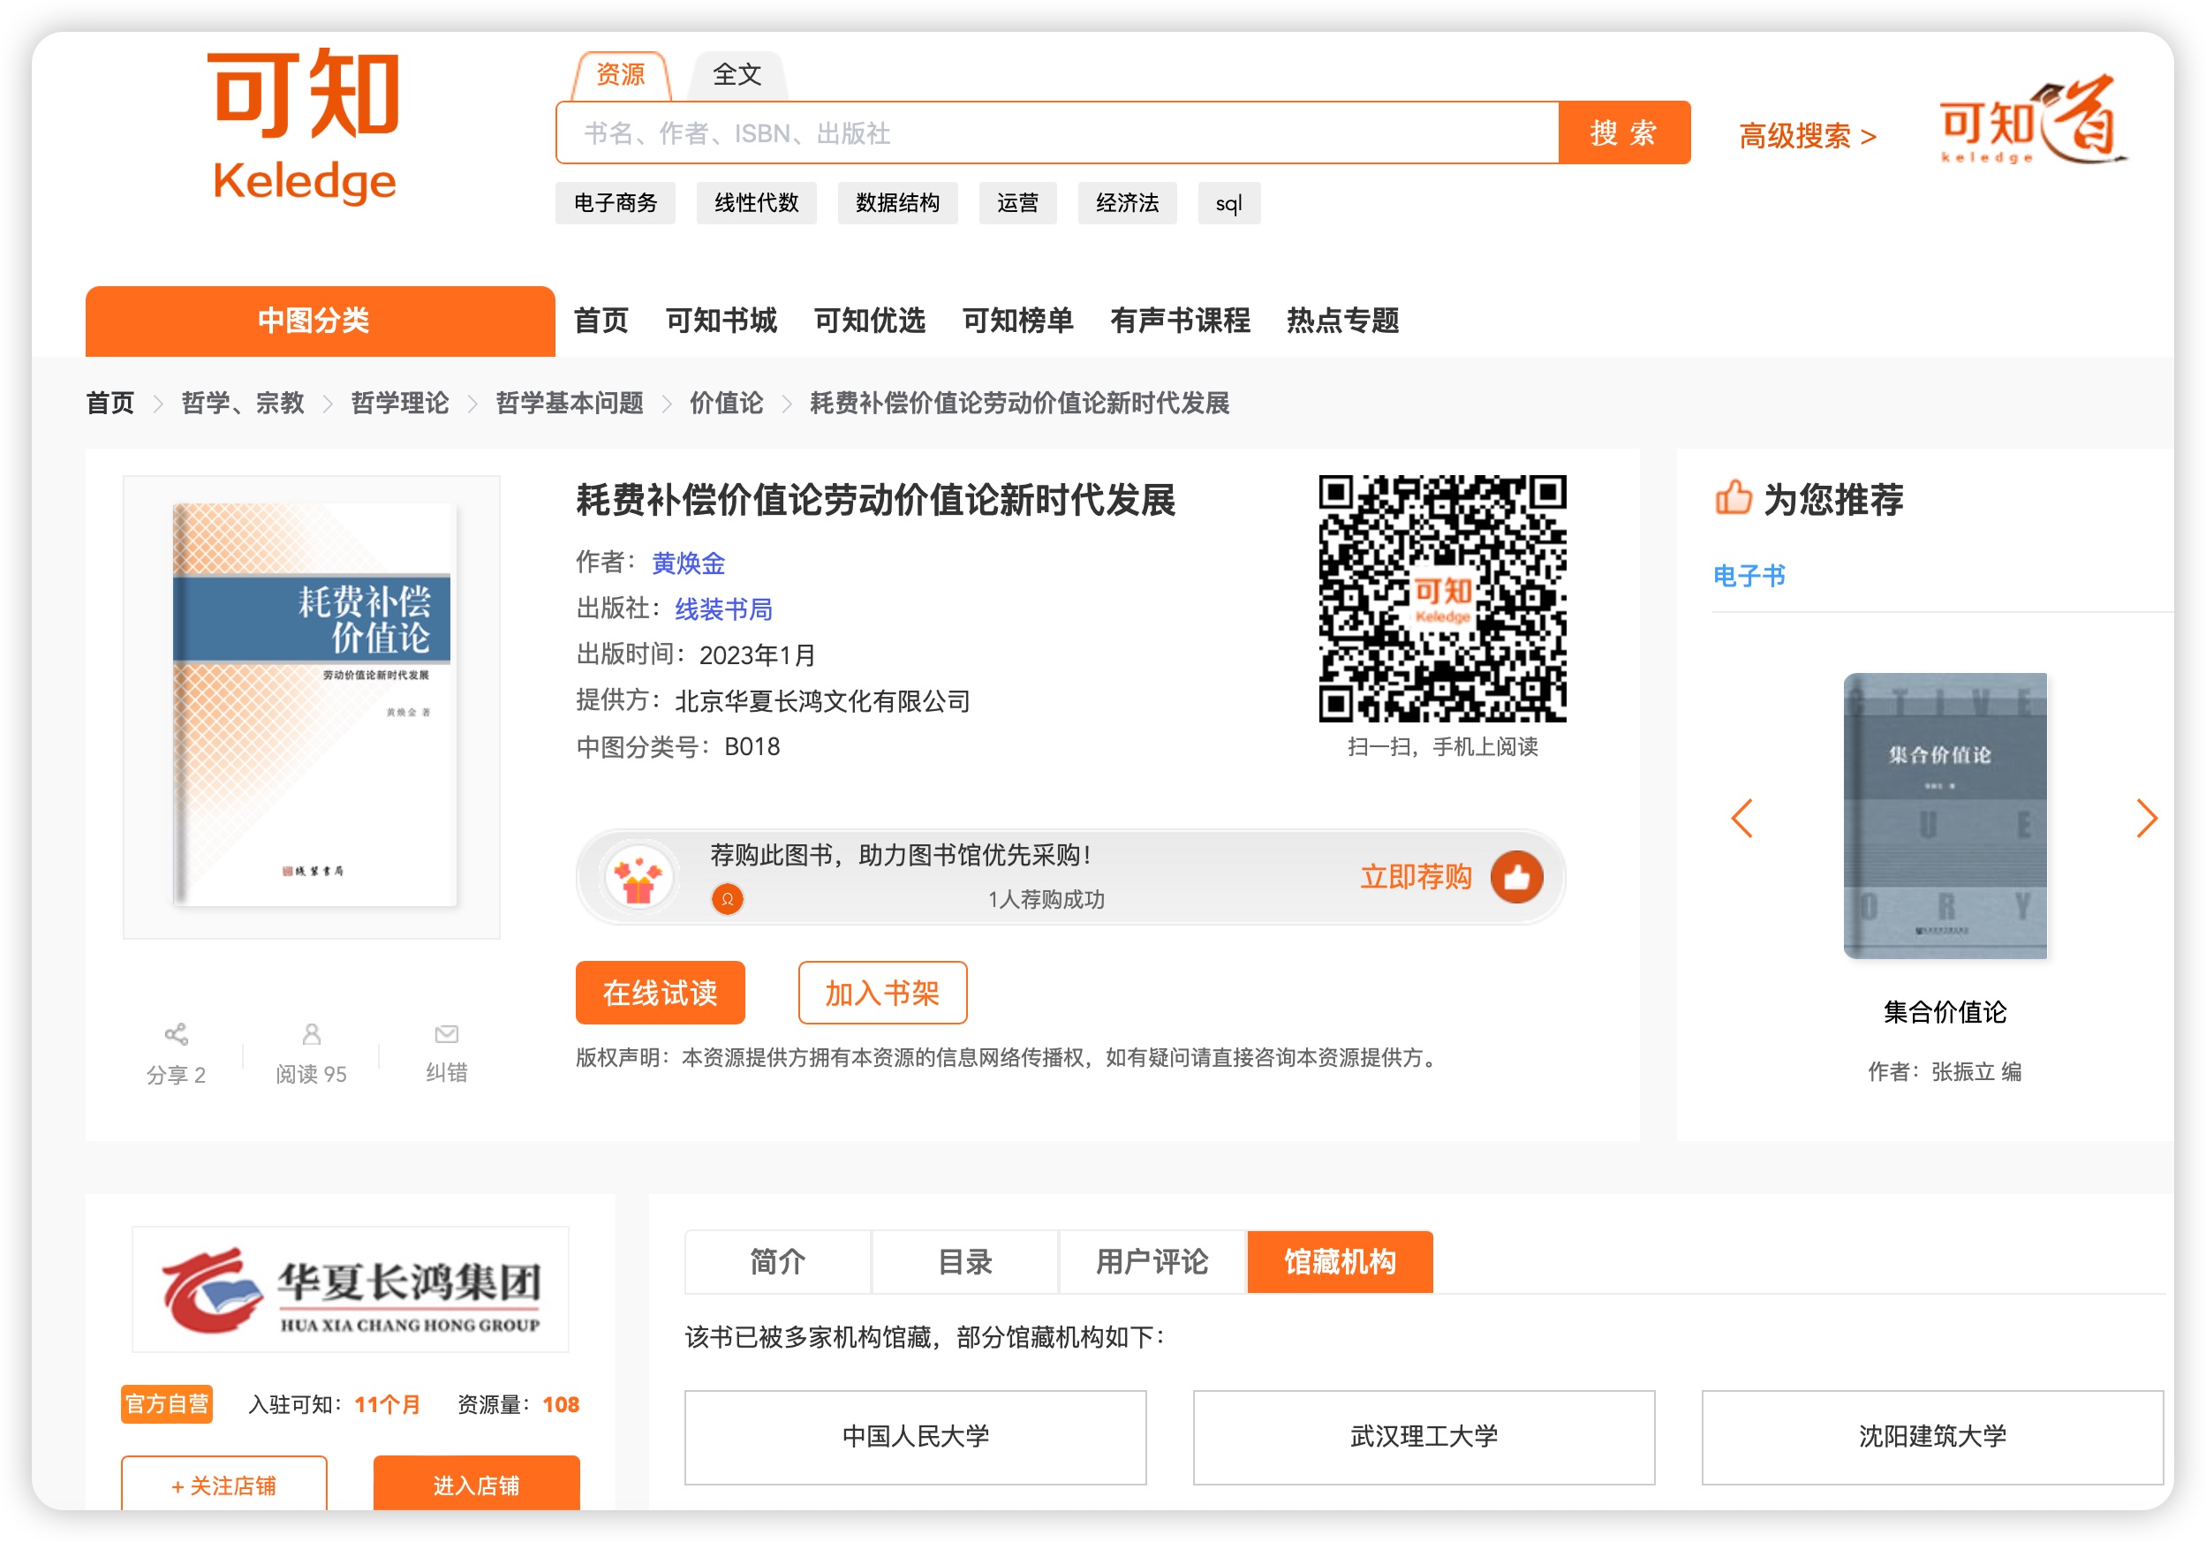The image size is (2206, 1542).
Task: Click the 进入店铺 button
Action: (x=477, y=1485)
